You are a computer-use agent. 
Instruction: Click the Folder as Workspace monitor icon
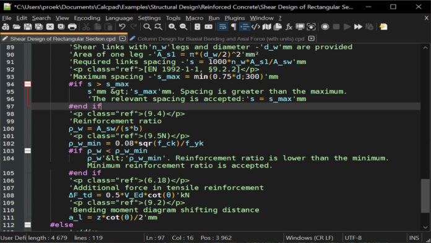pos(300,27)
